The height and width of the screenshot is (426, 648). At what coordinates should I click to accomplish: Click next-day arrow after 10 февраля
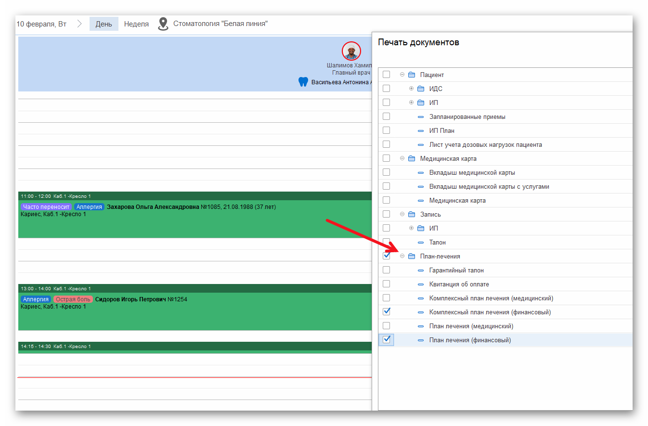point(79,24)
